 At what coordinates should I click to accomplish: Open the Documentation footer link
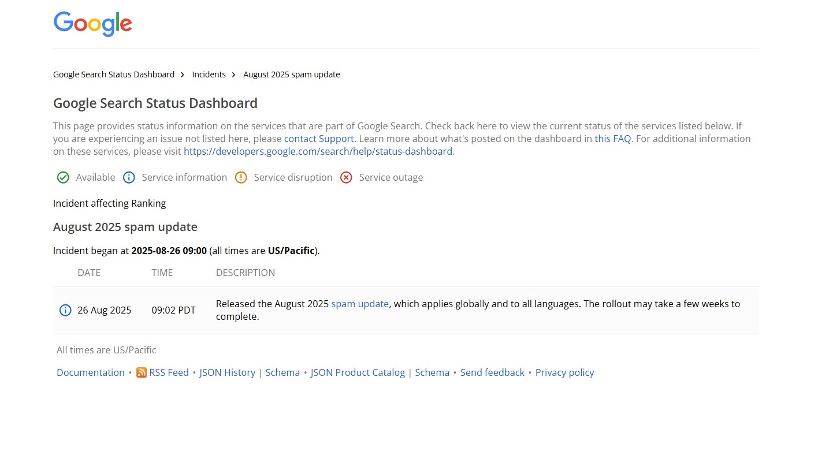click(x=91, y=372)
